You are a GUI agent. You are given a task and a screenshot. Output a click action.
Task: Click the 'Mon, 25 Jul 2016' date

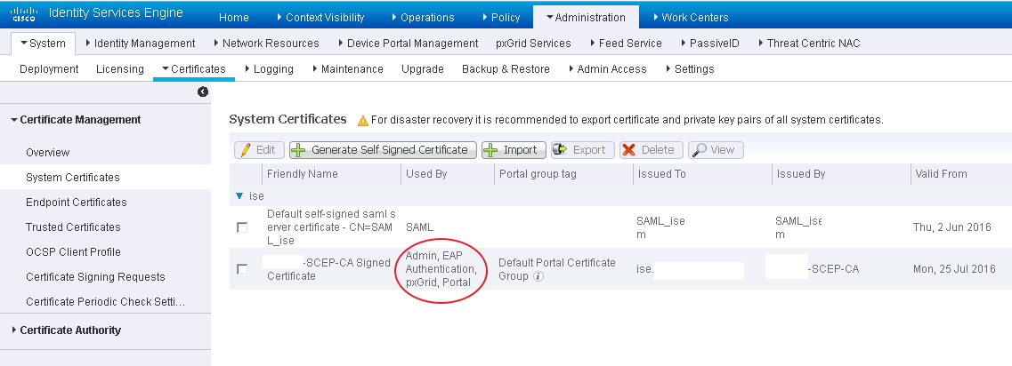click(x=954, y=269)
